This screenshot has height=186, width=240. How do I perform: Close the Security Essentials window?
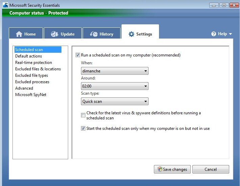[234, 5]
